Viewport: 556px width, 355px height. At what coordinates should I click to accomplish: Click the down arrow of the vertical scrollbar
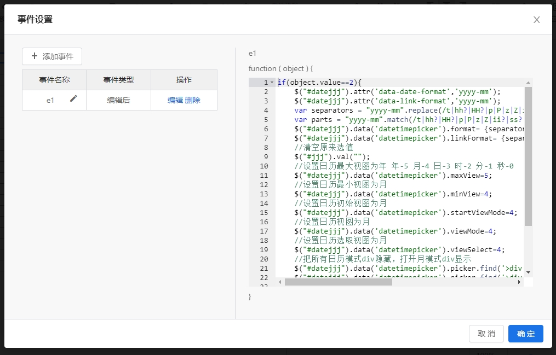coord(528,272)
